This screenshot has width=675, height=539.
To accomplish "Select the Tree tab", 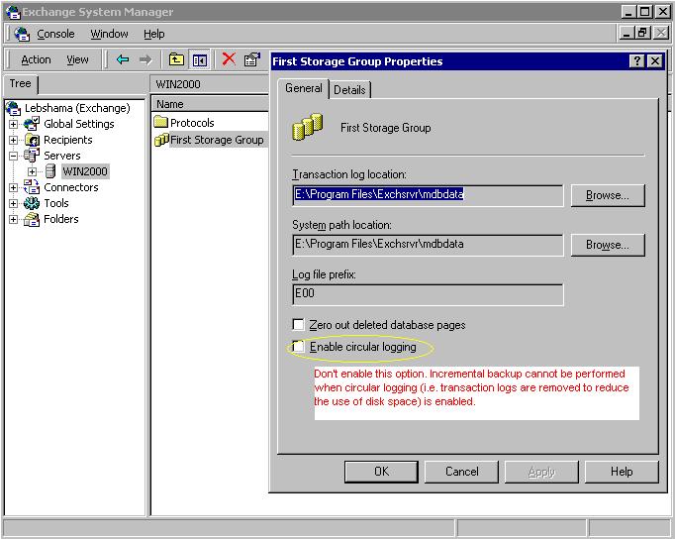I will [20, 83].
